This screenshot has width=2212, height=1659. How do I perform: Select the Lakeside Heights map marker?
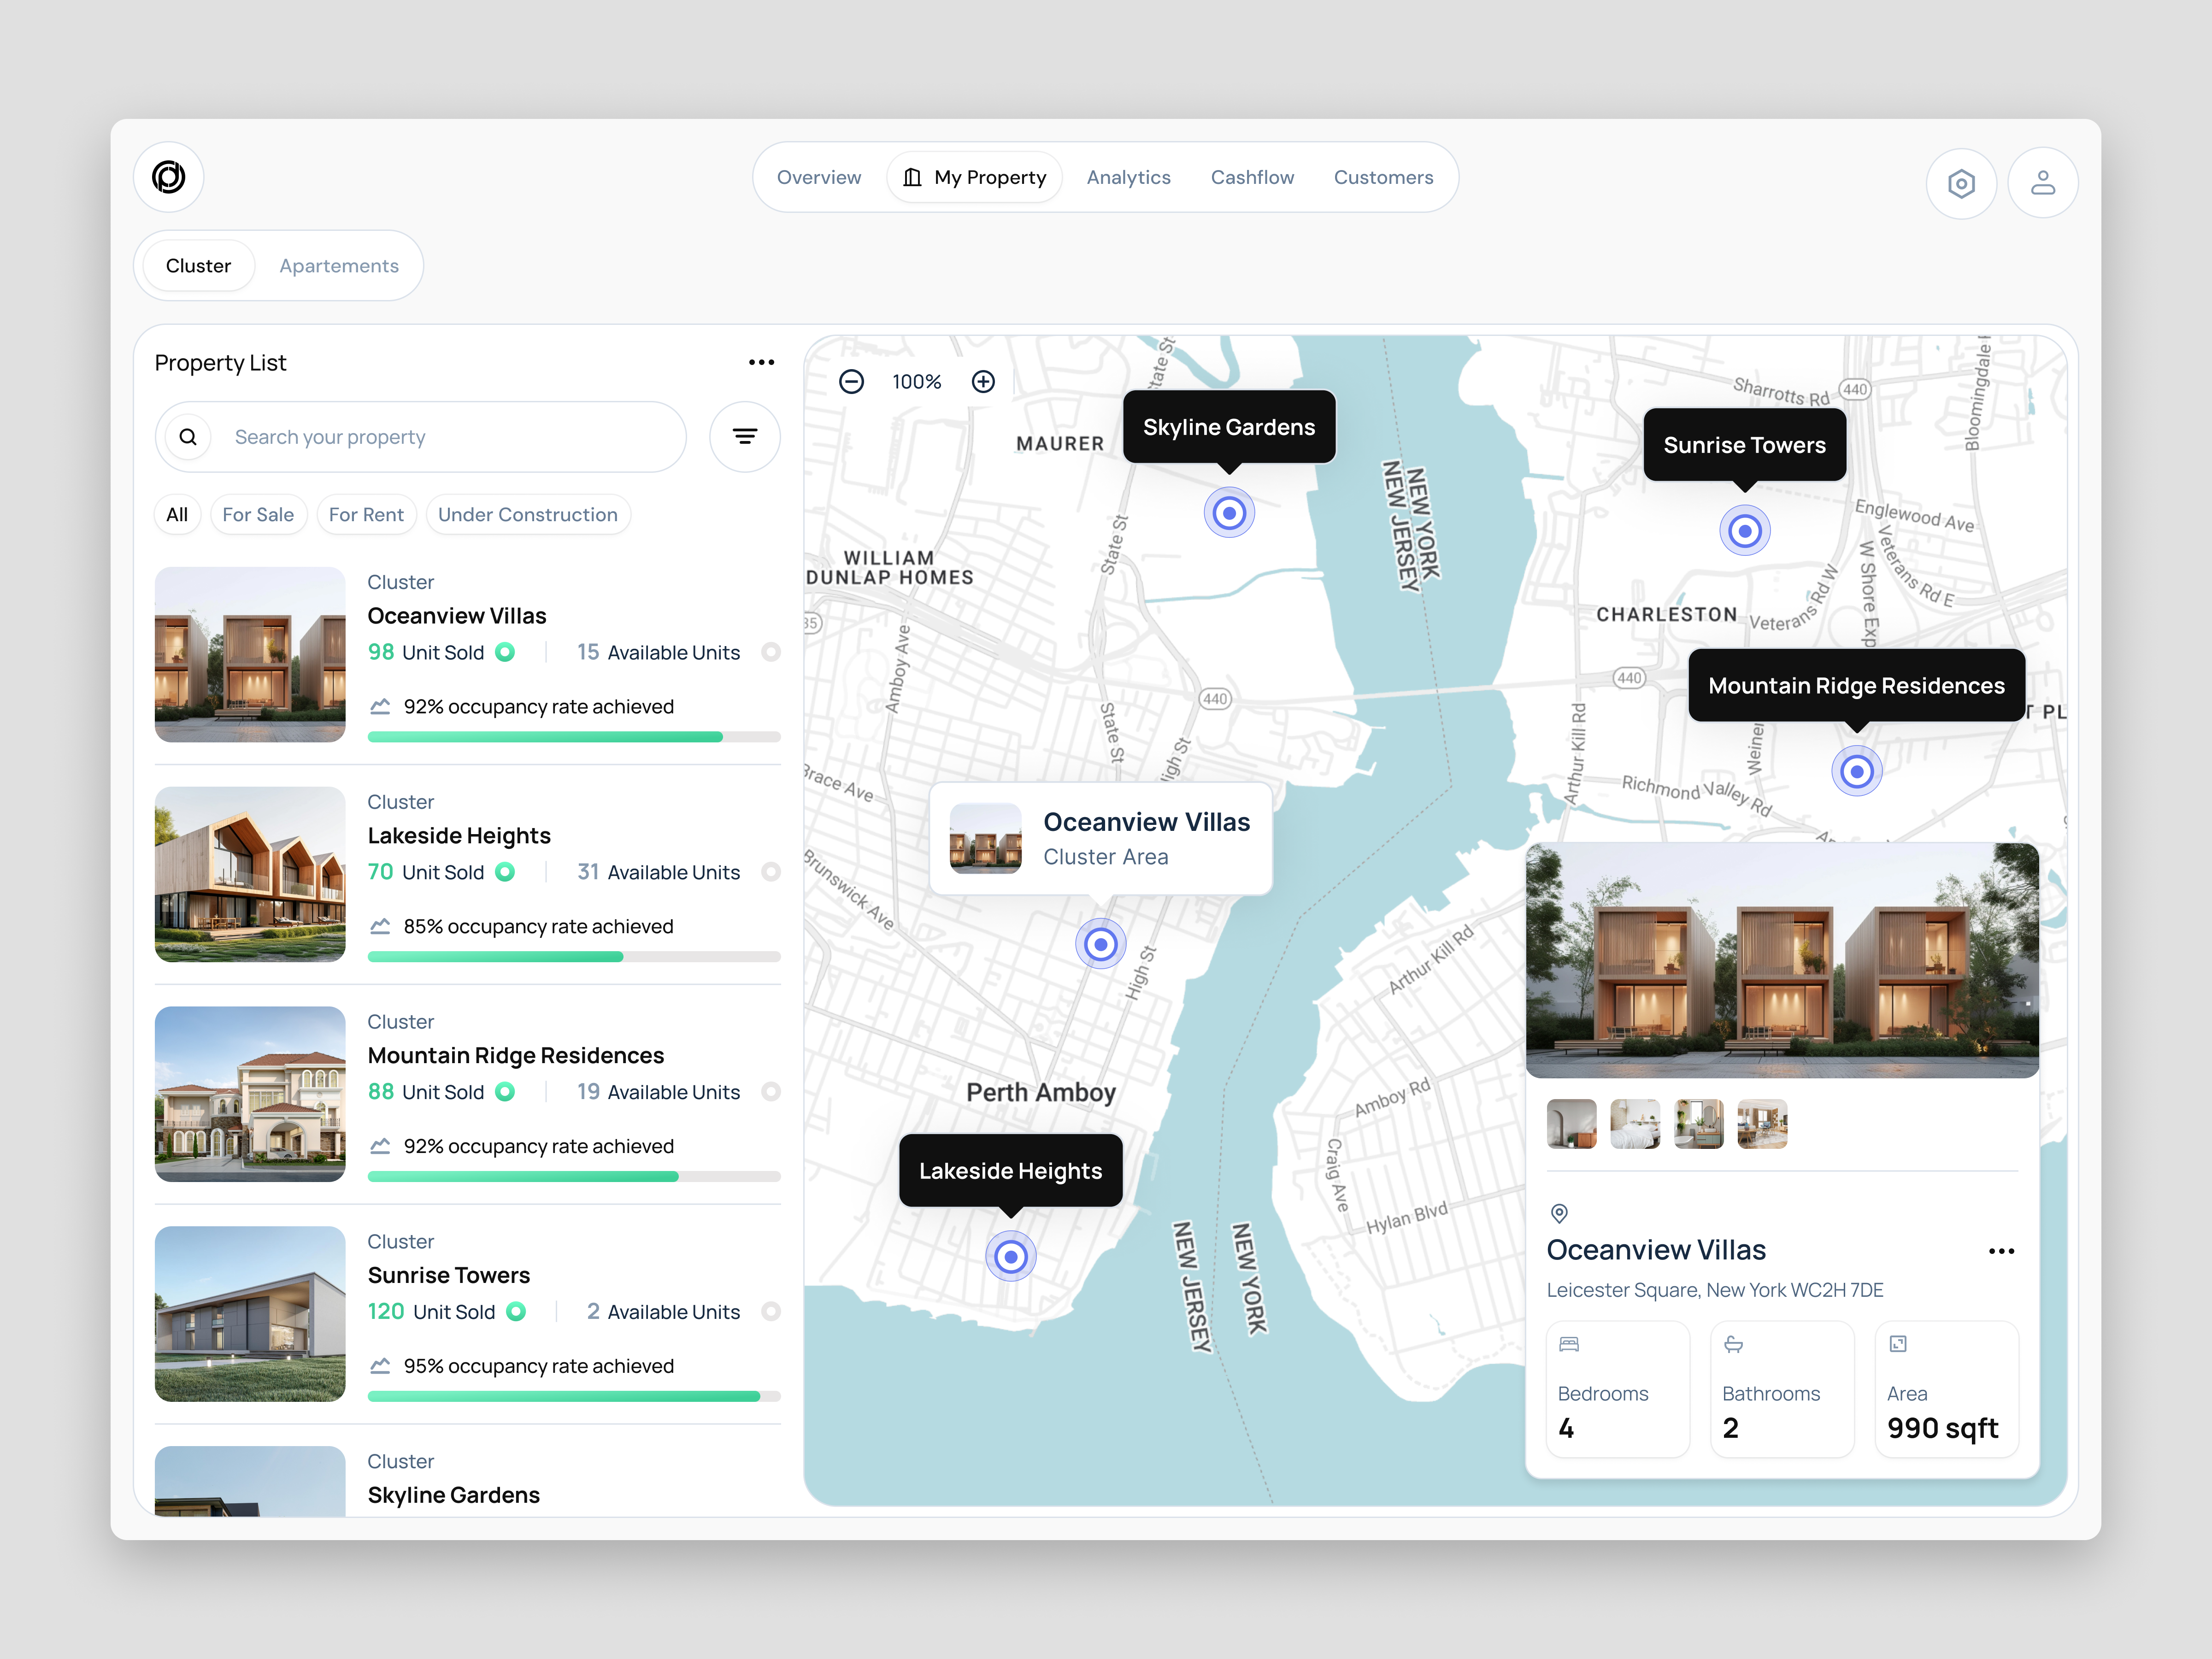[x=1011, y=1255]
